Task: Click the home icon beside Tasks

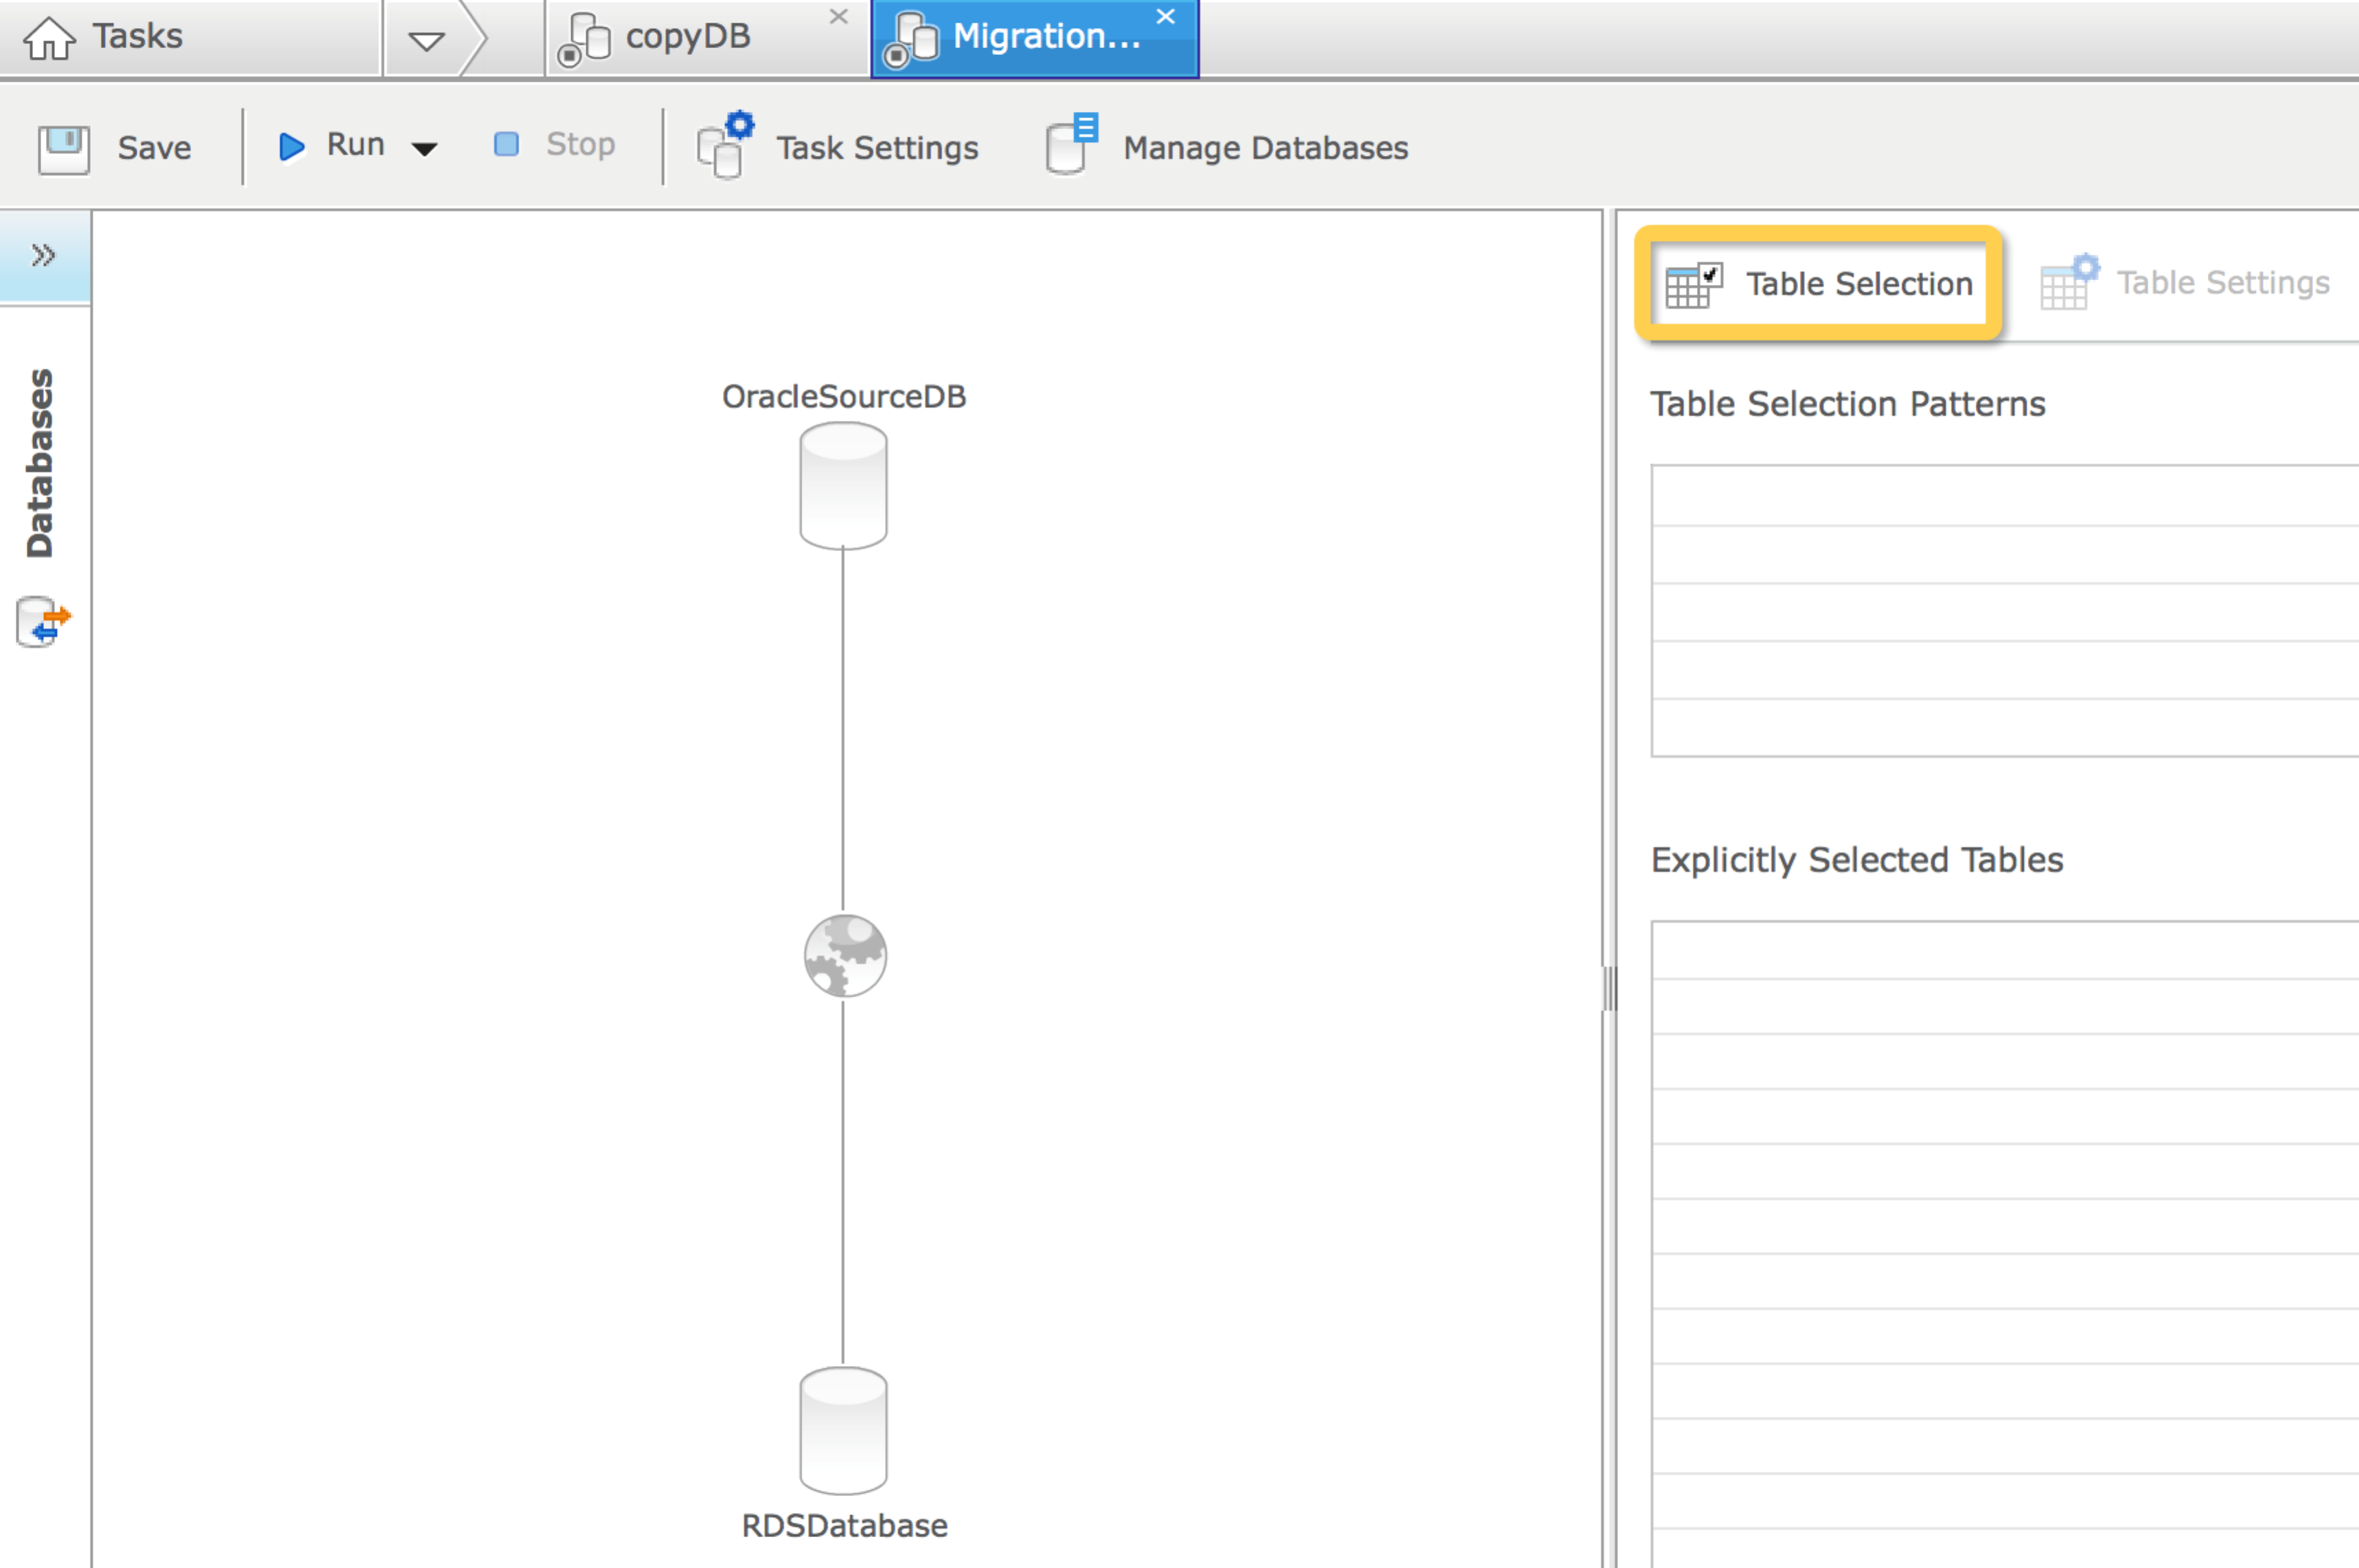Action: coord(49,39)
